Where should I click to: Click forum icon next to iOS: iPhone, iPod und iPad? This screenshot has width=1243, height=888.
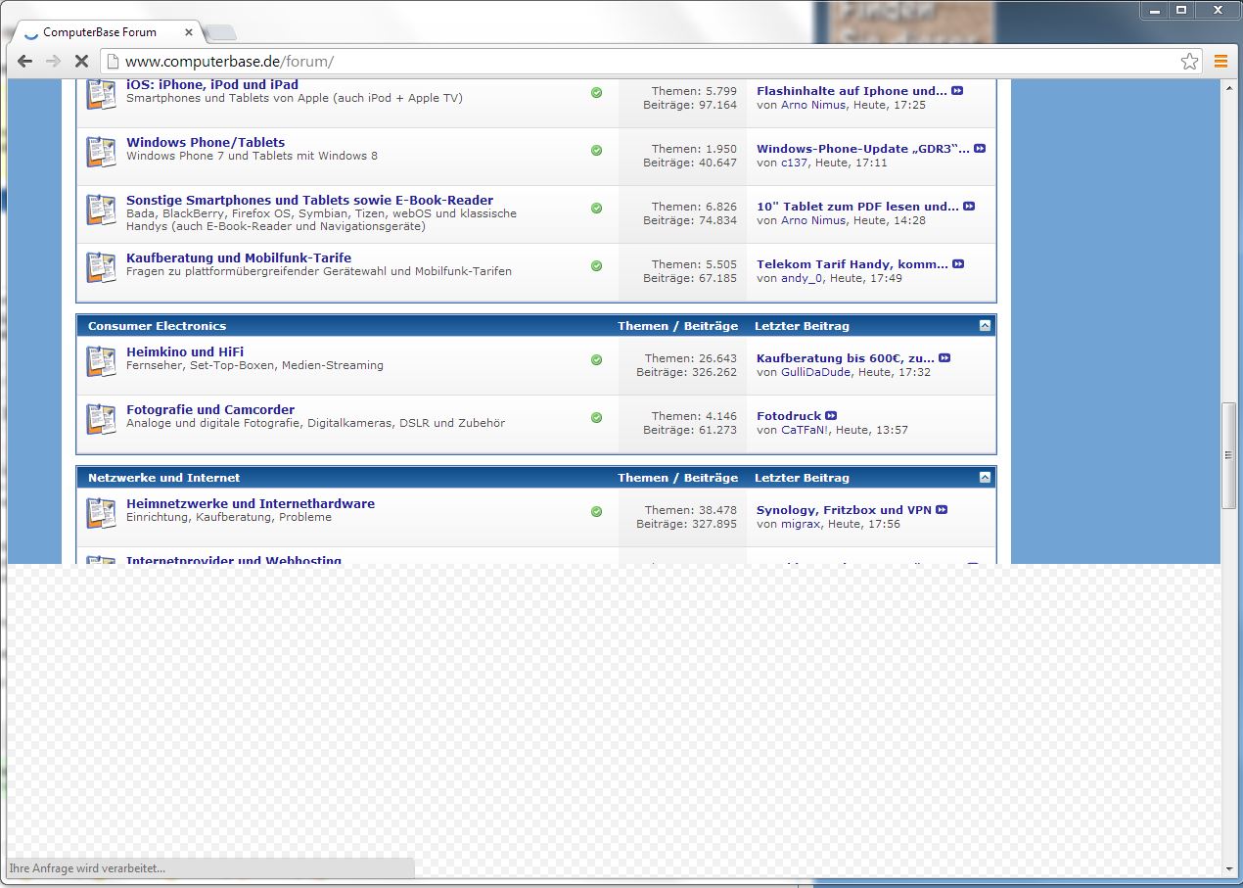[x=101, y=95]
